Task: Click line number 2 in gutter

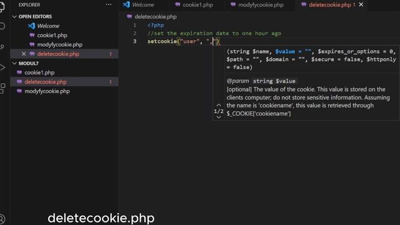Action: pos(135,33)
